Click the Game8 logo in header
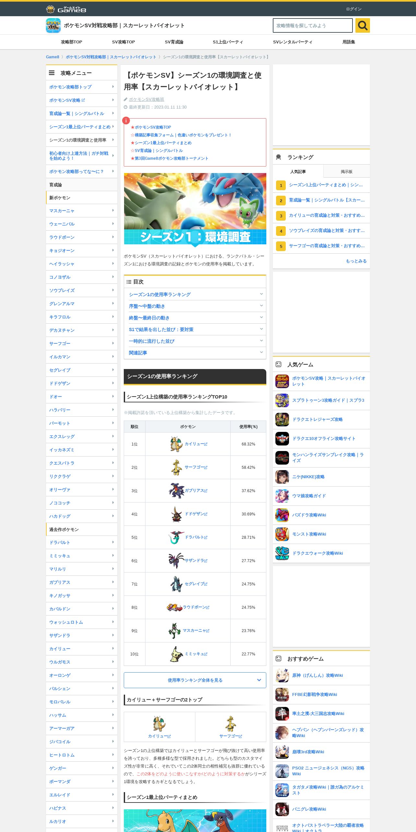 [x=66, y=9]
